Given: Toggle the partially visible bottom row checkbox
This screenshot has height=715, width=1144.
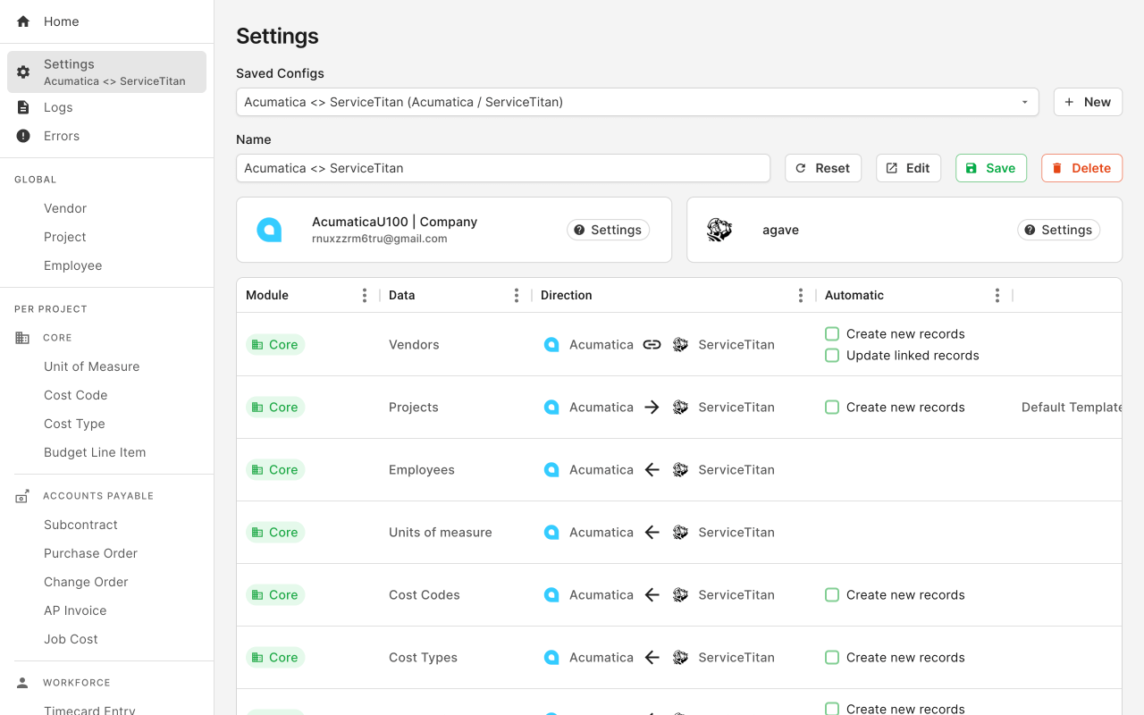Looking at the screenshot, I should tap(832, 709).
